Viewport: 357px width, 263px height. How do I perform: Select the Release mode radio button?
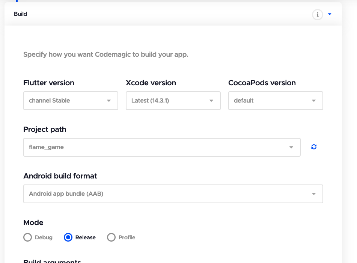click(x=68, y=237)
